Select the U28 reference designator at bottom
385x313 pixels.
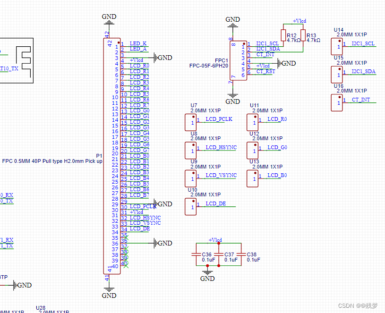point(41,307)
